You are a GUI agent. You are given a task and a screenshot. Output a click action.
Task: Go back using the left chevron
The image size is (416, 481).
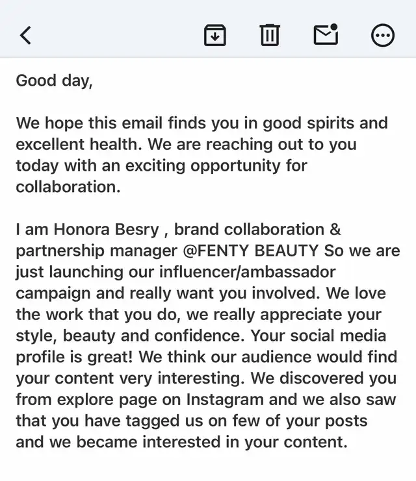coord(25,35)
